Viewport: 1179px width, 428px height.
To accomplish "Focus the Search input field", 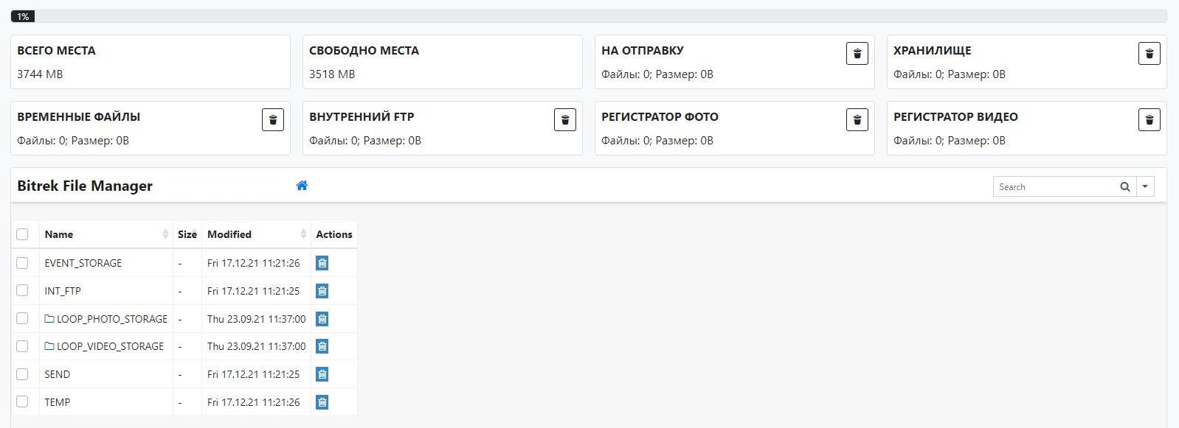I will click(x=1055, y=187).
